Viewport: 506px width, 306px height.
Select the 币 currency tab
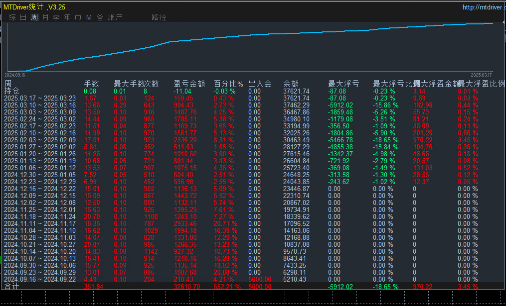click(x=78, y=17)
